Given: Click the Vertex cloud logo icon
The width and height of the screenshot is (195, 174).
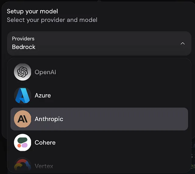Looking at the screenshot, I should [23, 165].
